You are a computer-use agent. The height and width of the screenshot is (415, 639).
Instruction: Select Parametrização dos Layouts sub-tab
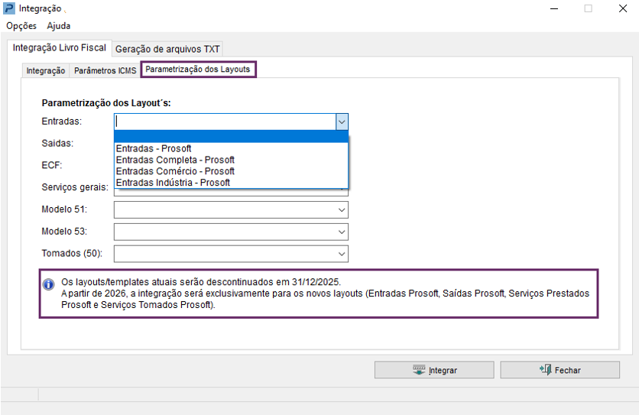point(198,70)
